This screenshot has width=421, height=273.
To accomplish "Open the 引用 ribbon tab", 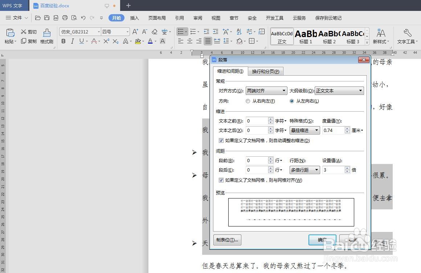I will tap(180, 18).
